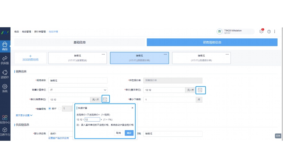This screenshot has height=168, width=283.
Task: Open the 系统 settings module
Action: [x=5, y=89]
